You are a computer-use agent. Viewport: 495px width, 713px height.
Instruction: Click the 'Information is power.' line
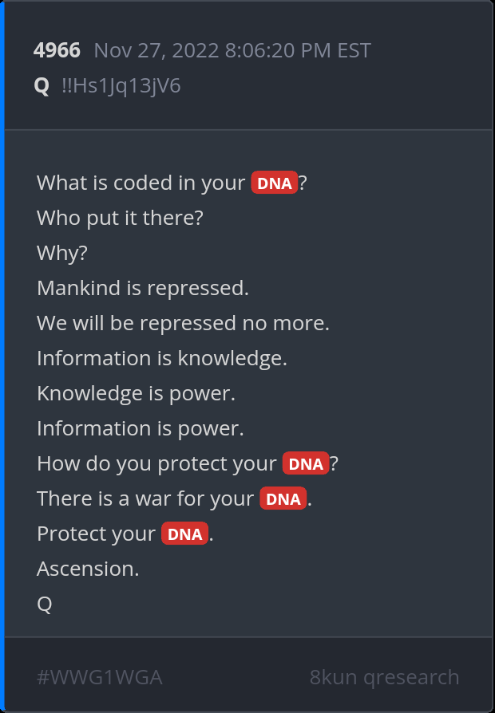141,428
